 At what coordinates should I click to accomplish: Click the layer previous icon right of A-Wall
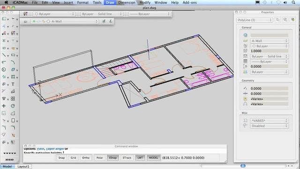point(111,21)
